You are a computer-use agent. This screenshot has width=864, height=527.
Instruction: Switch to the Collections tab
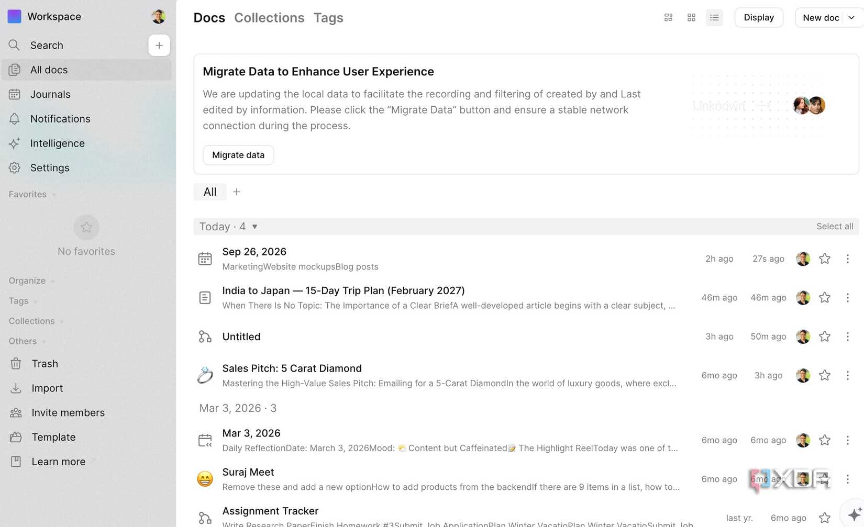(x=269, y=18)
